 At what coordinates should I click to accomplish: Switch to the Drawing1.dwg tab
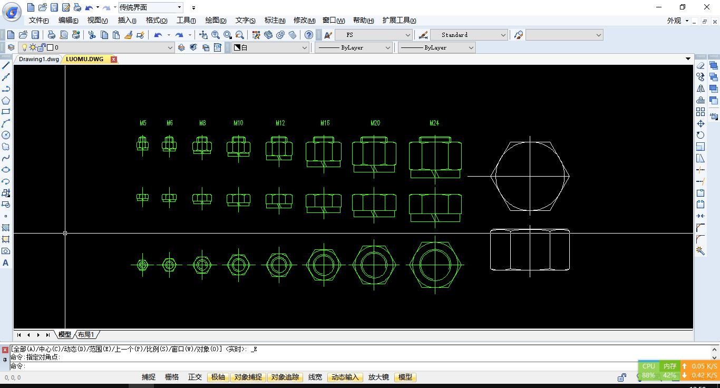click(38, 59)
